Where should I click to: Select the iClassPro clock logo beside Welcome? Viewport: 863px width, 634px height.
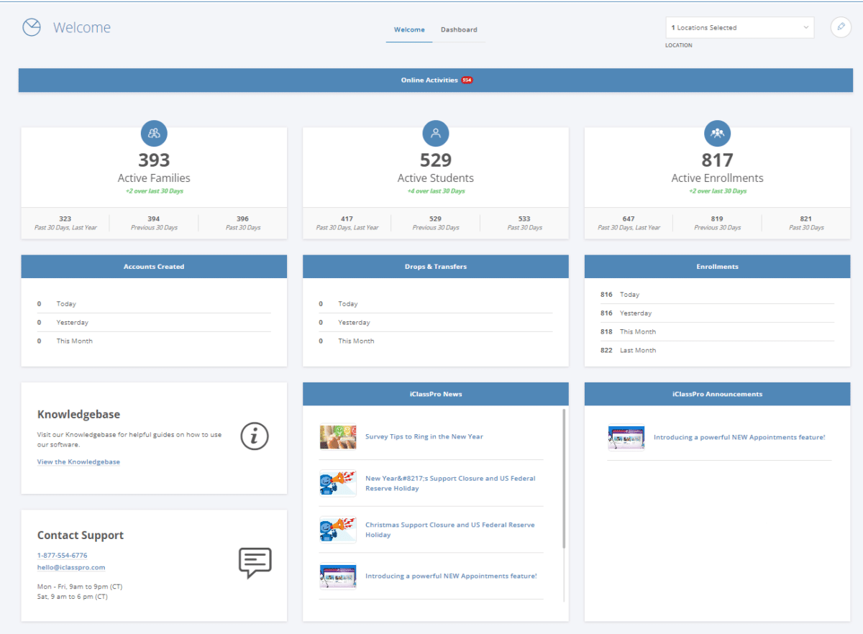(x=31, y=27)
